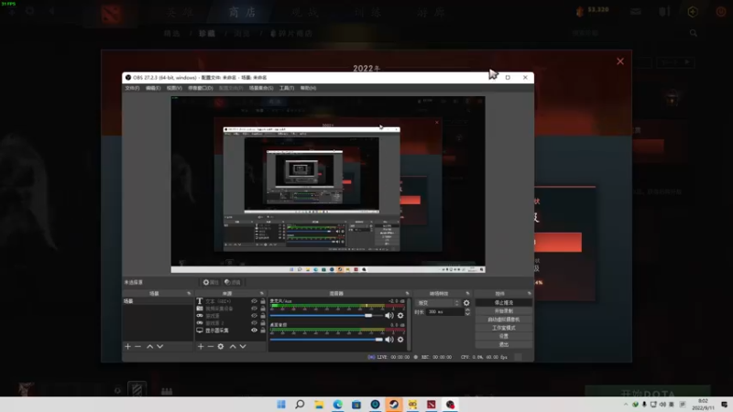733x412 pixels.
Task: Pop out the Audio Mixer dock panel
Action: point(407,293)
